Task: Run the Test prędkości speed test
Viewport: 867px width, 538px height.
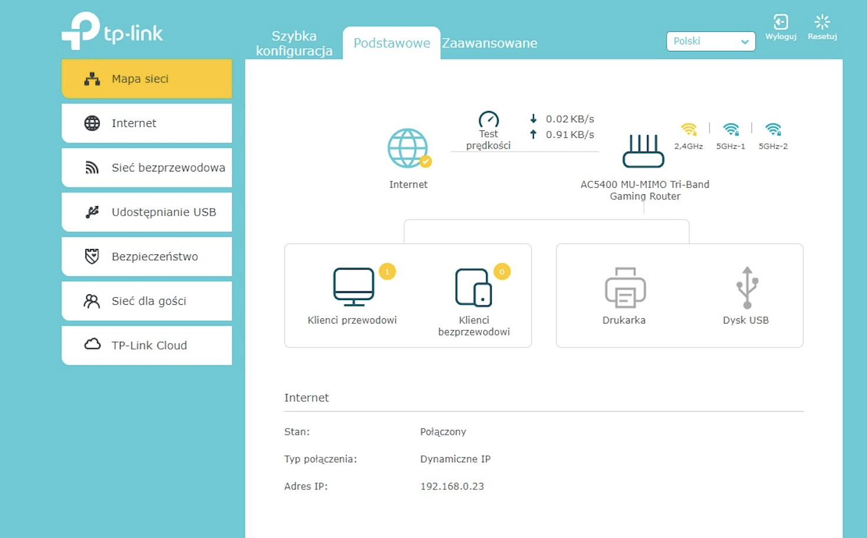Action: tap(488, 130)
